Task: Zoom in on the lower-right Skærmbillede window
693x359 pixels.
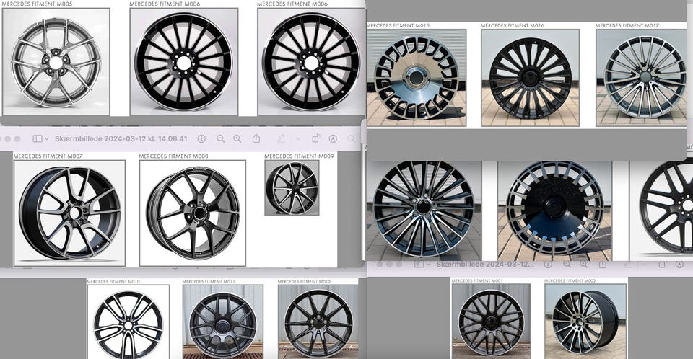Action: tap(584, 265)
